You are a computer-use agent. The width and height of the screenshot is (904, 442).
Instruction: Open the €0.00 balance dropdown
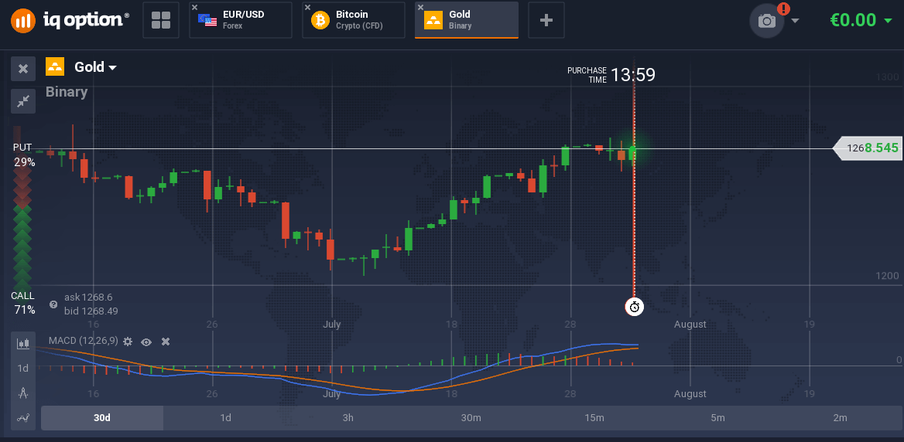[x=861, y=20]
